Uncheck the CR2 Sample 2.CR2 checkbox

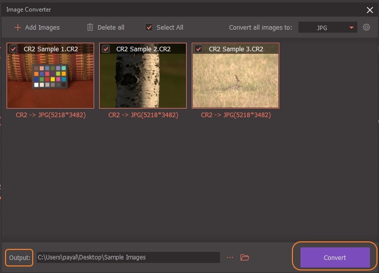pyautogui.click(x=106, y=49)
